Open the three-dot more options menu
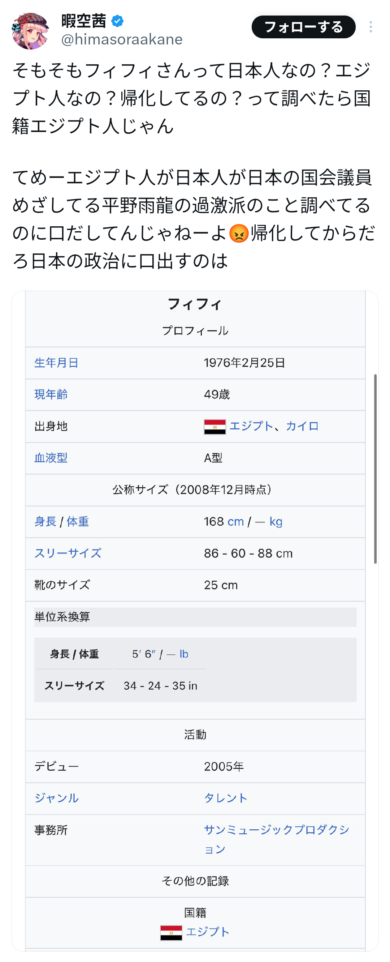Screen dimensions: 390x962 pyautogui.click(x=370, y=27)
